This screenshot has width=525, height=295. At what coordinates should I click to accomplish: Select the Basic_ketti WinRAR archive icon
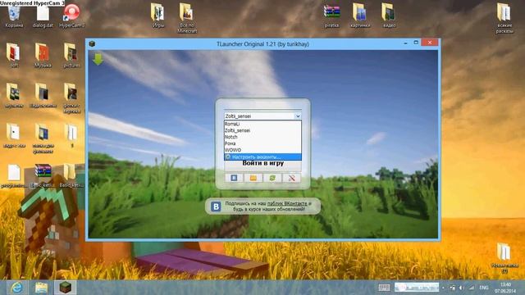(43, 175)
